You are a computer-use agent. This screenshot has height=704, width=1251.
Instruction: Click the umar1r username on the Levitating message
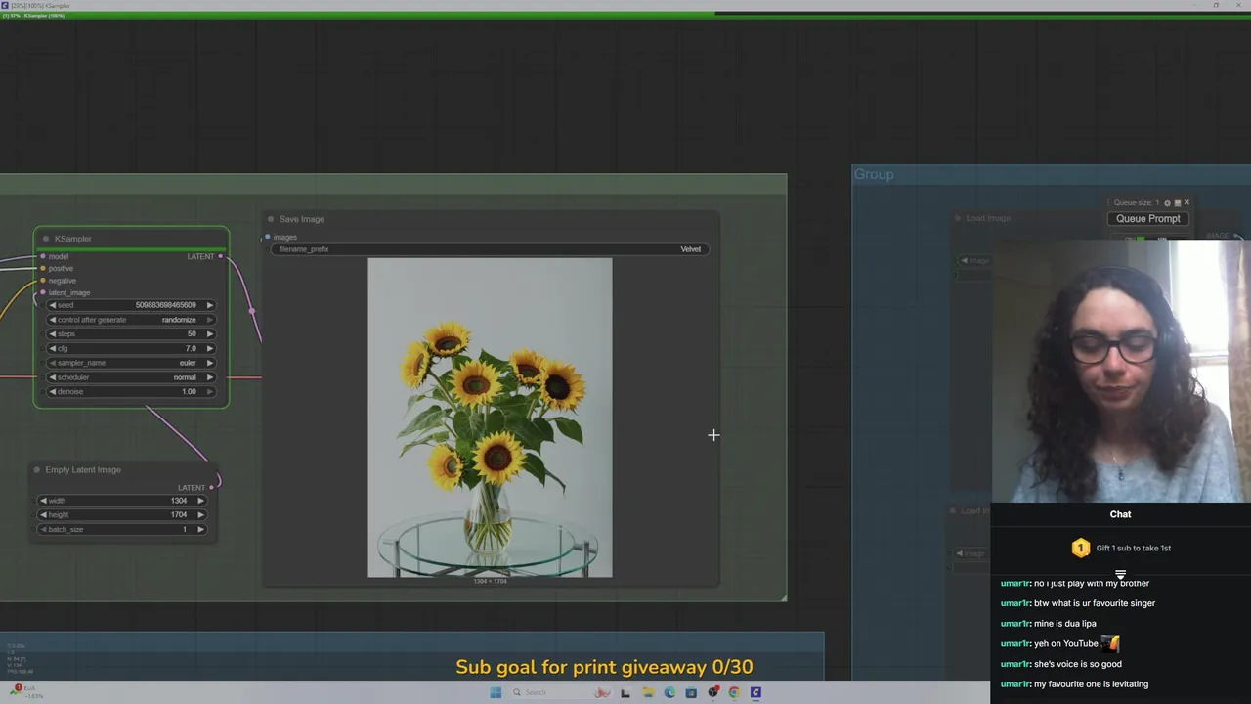tap(1015, 684)
